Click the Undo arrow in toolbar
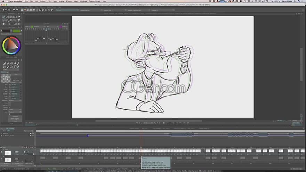This screenshot has height=172, width=306. tap(14, 10)
